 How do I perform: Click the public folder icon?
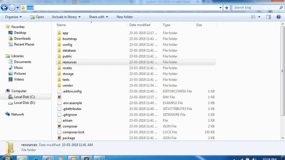click(59, 56)
